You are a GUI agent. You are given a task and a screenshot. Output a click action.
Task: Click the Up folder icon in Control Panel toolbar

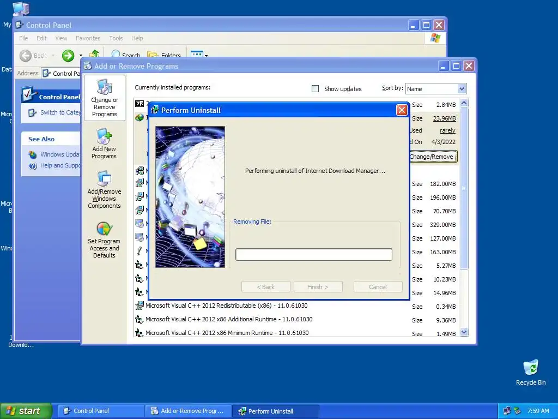point(94,54)
